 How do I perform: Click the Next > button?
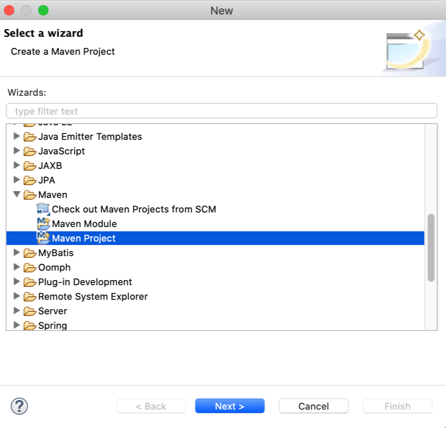point(230,406)
